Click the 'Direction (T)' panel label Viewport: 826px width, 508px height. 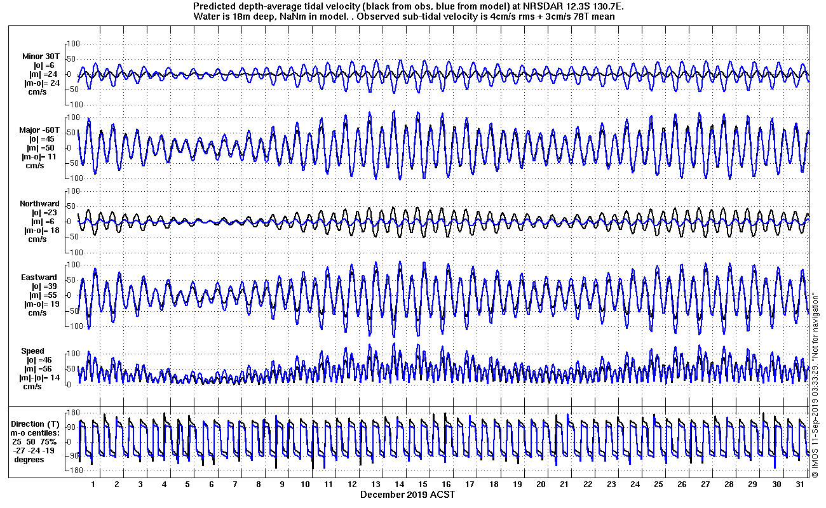tap(36, 424)
